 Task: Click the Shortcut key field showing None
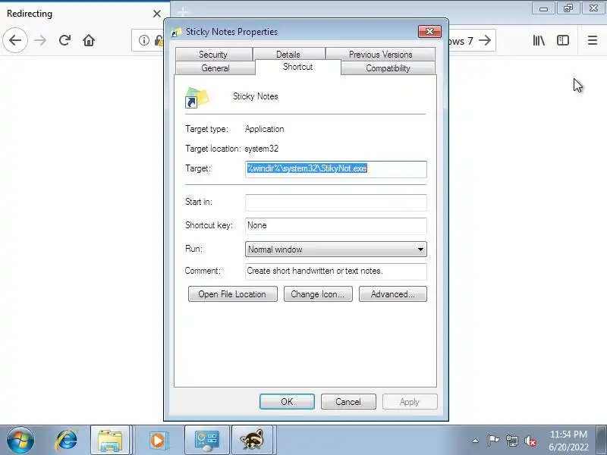click(x=336, y=225)
